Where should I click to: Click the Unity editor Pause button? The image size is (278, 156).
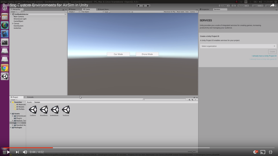(x=143, y=6)
